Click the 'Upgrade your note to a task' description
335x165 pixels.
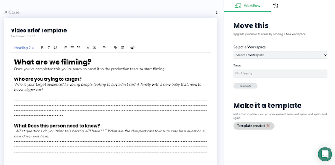pos(269,34)
